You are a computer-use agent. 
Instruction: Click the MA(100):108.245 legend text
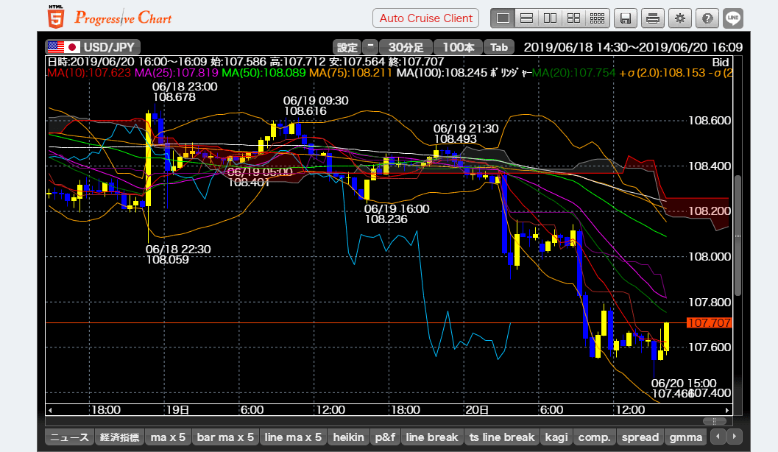coord(442,73)
